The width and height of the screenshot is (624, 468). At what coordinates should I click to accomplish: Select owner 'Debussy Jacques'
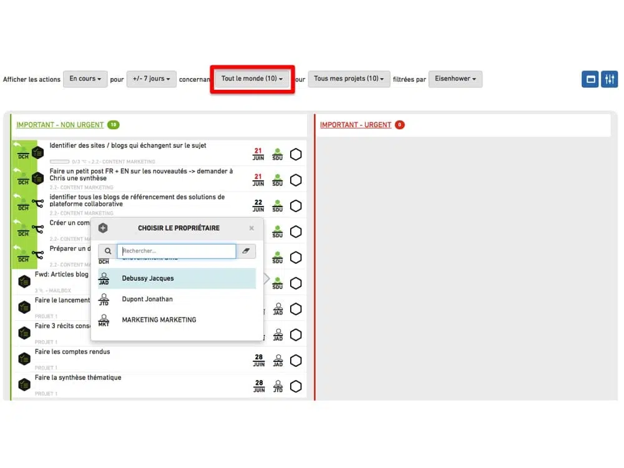(177, 278)
